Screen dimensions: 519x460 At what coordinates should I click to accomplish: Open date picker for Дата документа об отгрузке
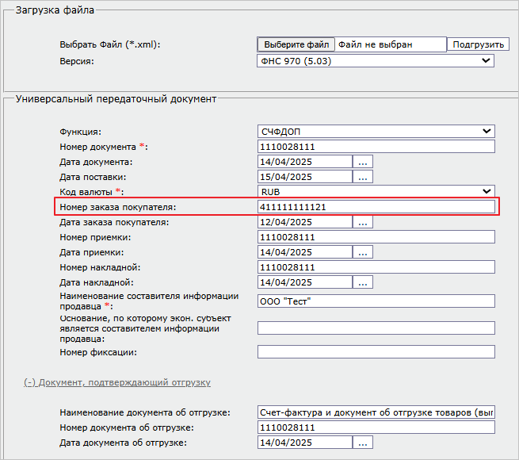coord(363,443)
